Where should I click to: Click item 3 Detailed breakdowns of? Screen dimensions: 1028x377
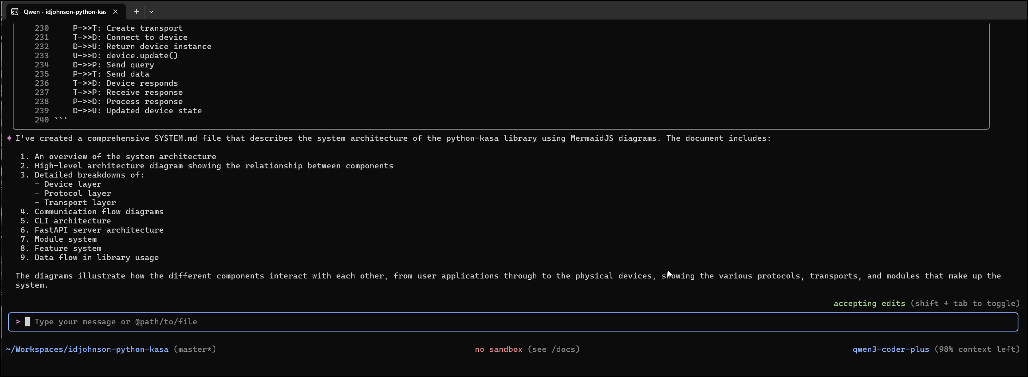coord(82,175)
